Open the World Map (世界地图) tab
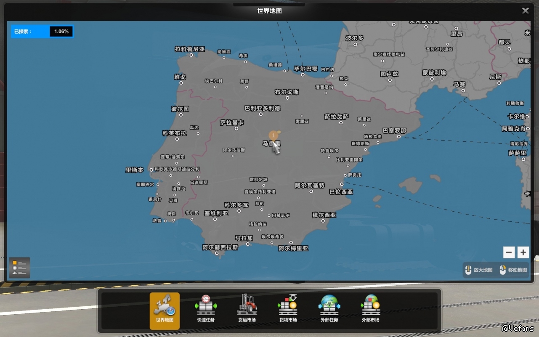539x337 pixels. (x=165, y=311)
